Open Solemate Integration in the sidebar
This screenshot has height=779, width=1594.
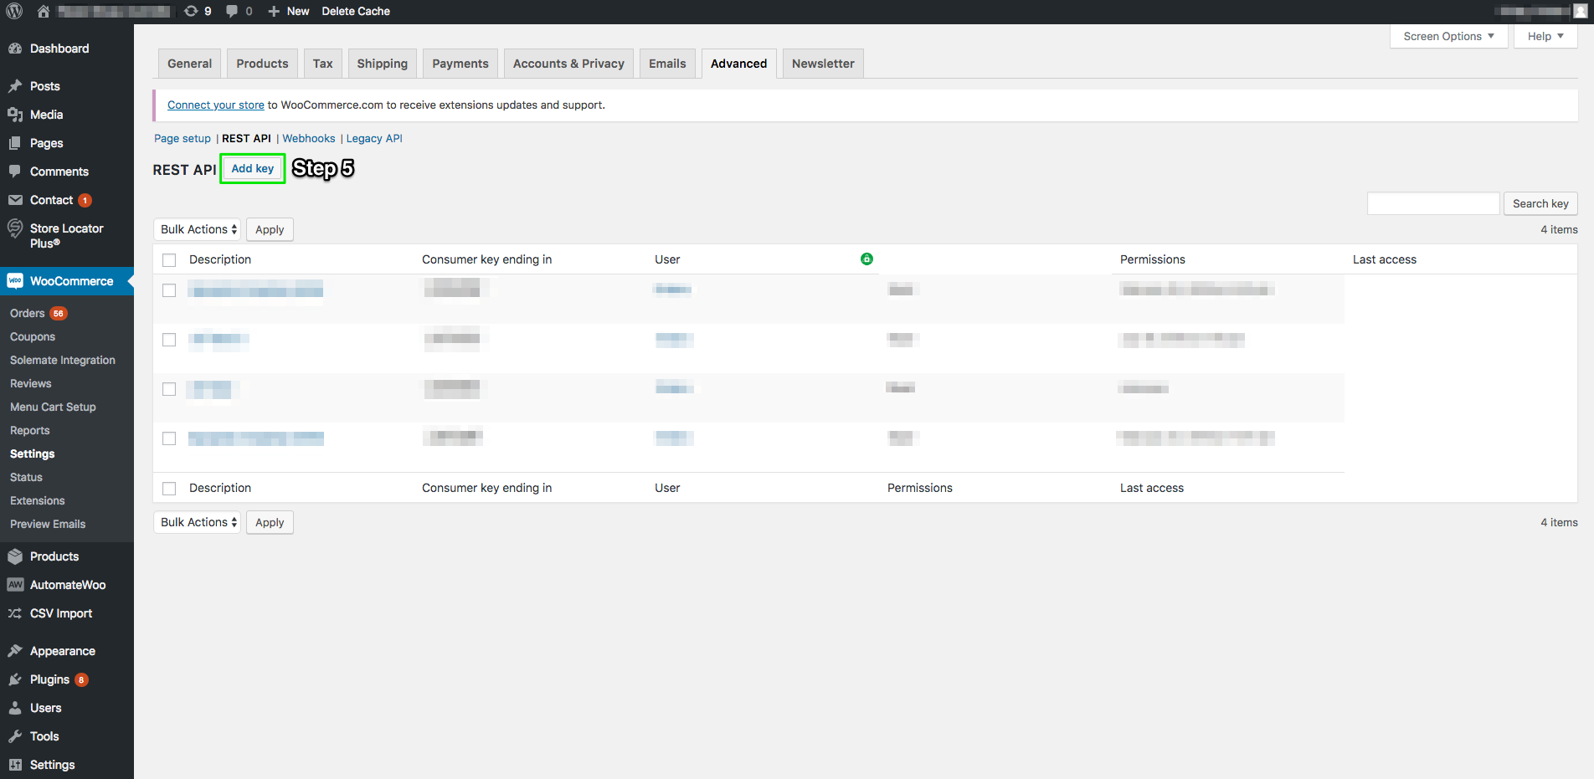click(x=63, y=360)
